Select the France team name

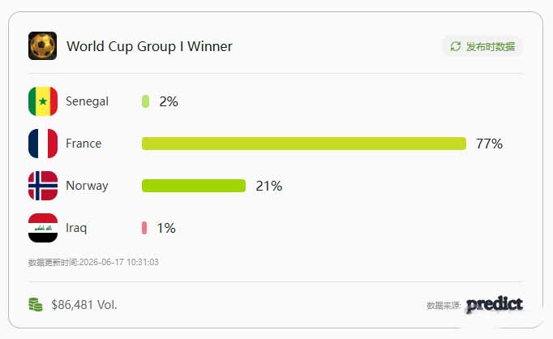coord(84,144)
